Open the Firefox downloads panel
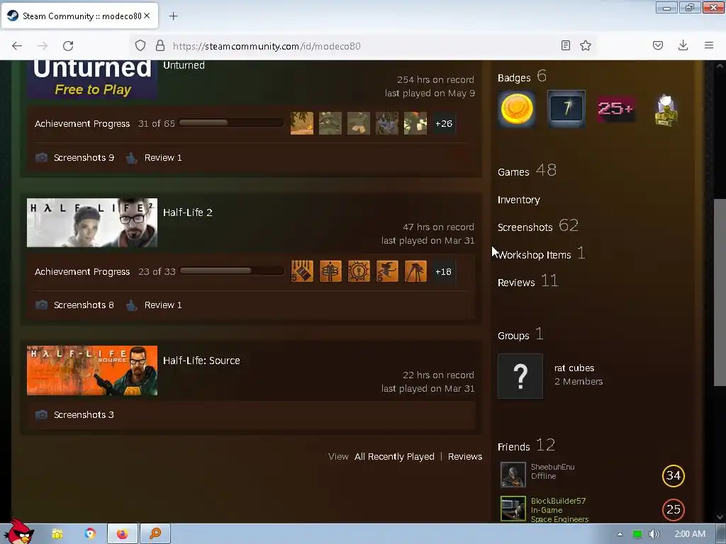The width and height of the screenshot is (726, 544). (683, 45)
